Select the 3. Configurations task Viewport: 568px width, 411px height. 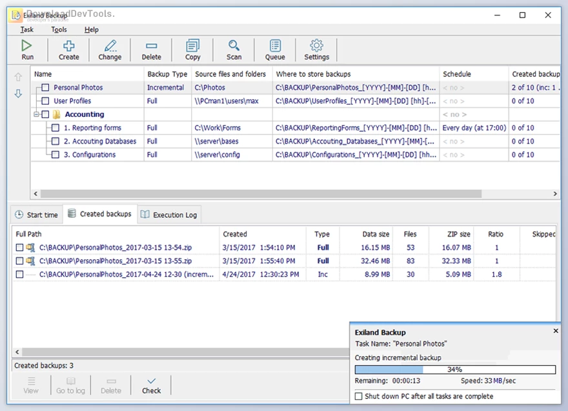click(x=90, y=154)
